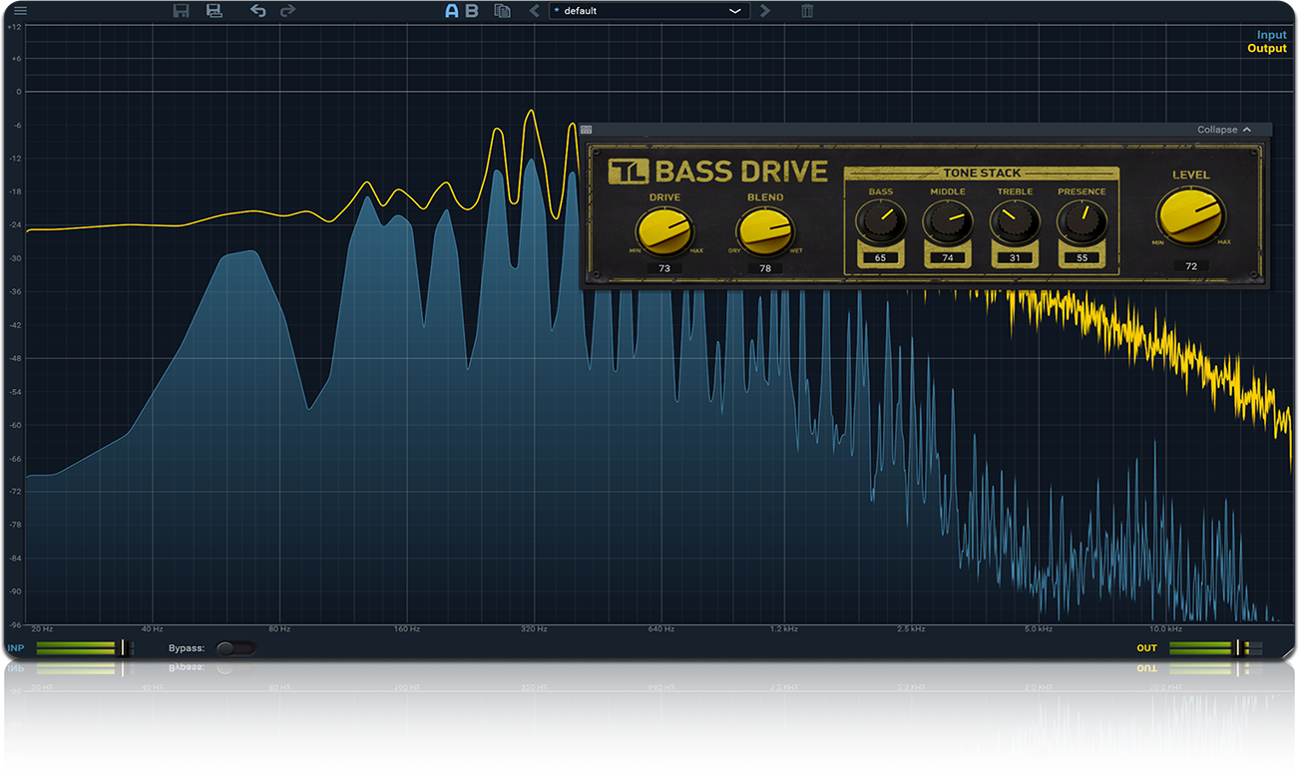Open the hamburger menu at top left

(x=21, y=11)
